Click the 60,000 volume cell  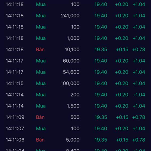click(71, 61)
